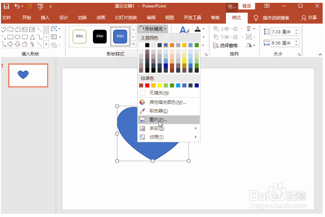Apply the blue Abc shape style
325x217 pixels.
click(120, 36)
